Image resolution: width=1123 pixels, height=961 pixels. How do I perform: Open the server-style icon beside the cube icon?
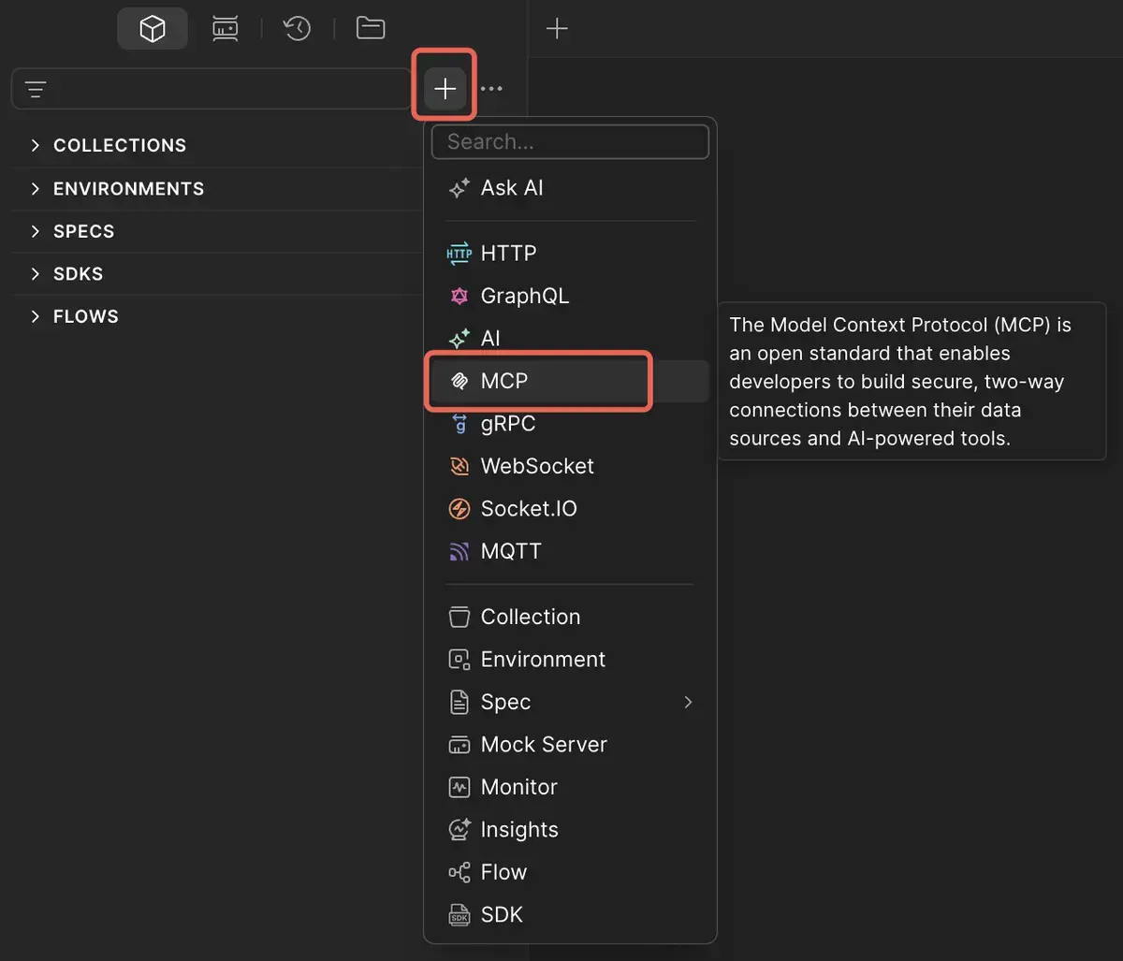[x=225, y=29]
